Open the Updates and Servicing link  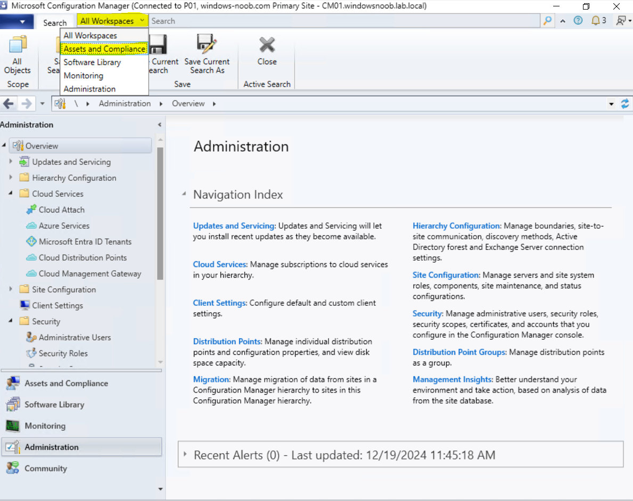234,226
